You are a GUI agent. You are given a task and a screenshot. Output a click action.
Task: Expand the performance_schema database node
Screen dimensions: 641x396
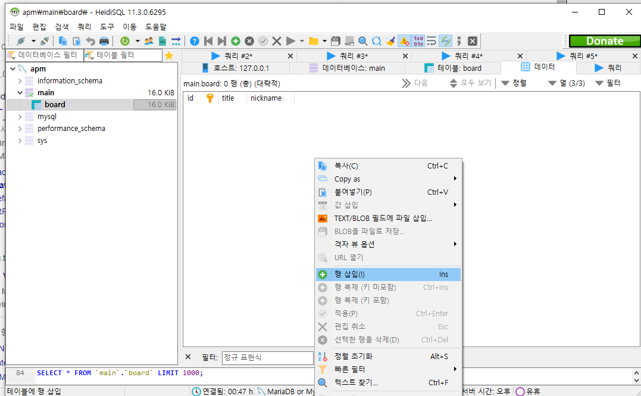click(20, 129)
